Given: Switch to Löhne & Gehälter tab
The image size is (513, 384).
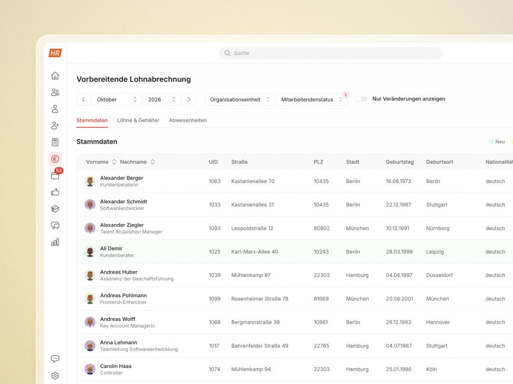Looking at the screenshot, I should pyautogui.click(x=138, y=120).
